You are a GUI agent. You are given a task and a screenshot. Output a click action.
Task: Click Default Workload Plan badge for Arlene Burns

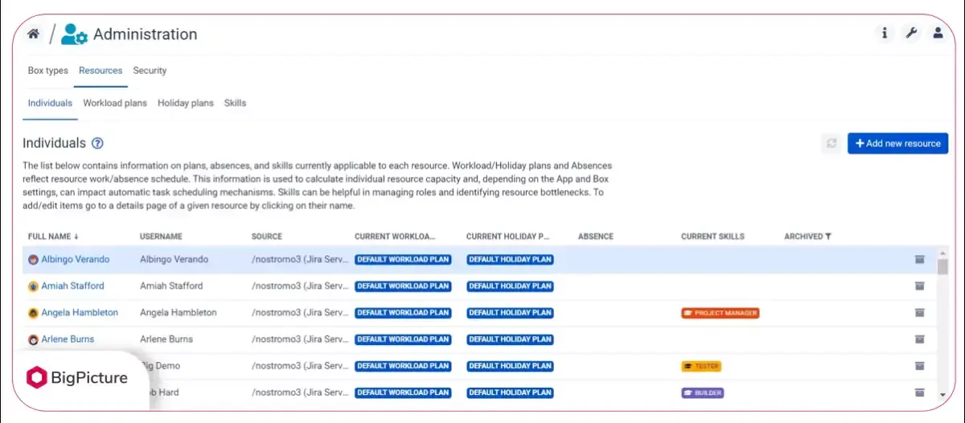(x=403, y=339)
